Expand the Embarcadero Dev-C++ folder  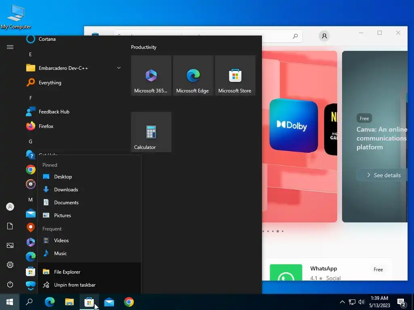point(74,68)
